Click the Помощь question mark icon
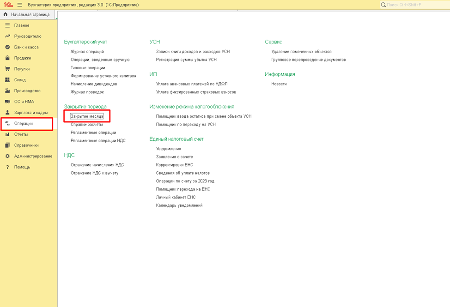The image size is (450, 307). coord(7,167)
